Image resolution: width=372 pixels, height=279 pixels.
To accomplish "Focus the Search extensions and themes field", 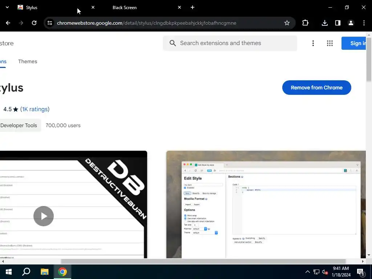I will click(230, 43).
